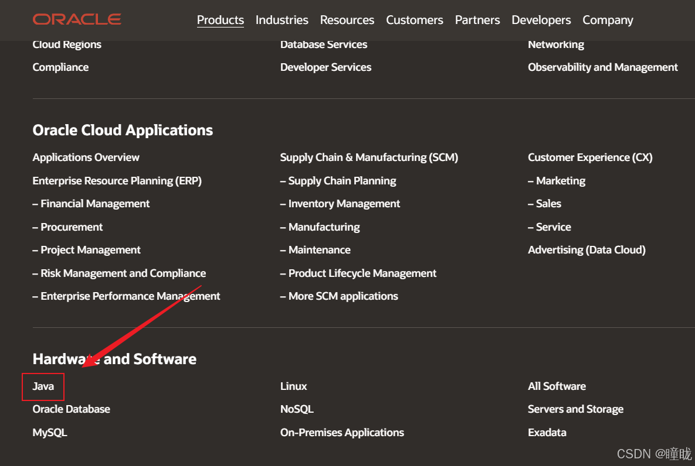Open Advertising (Data Cloud)
695x466 pixels.
[x=586, y=250]
